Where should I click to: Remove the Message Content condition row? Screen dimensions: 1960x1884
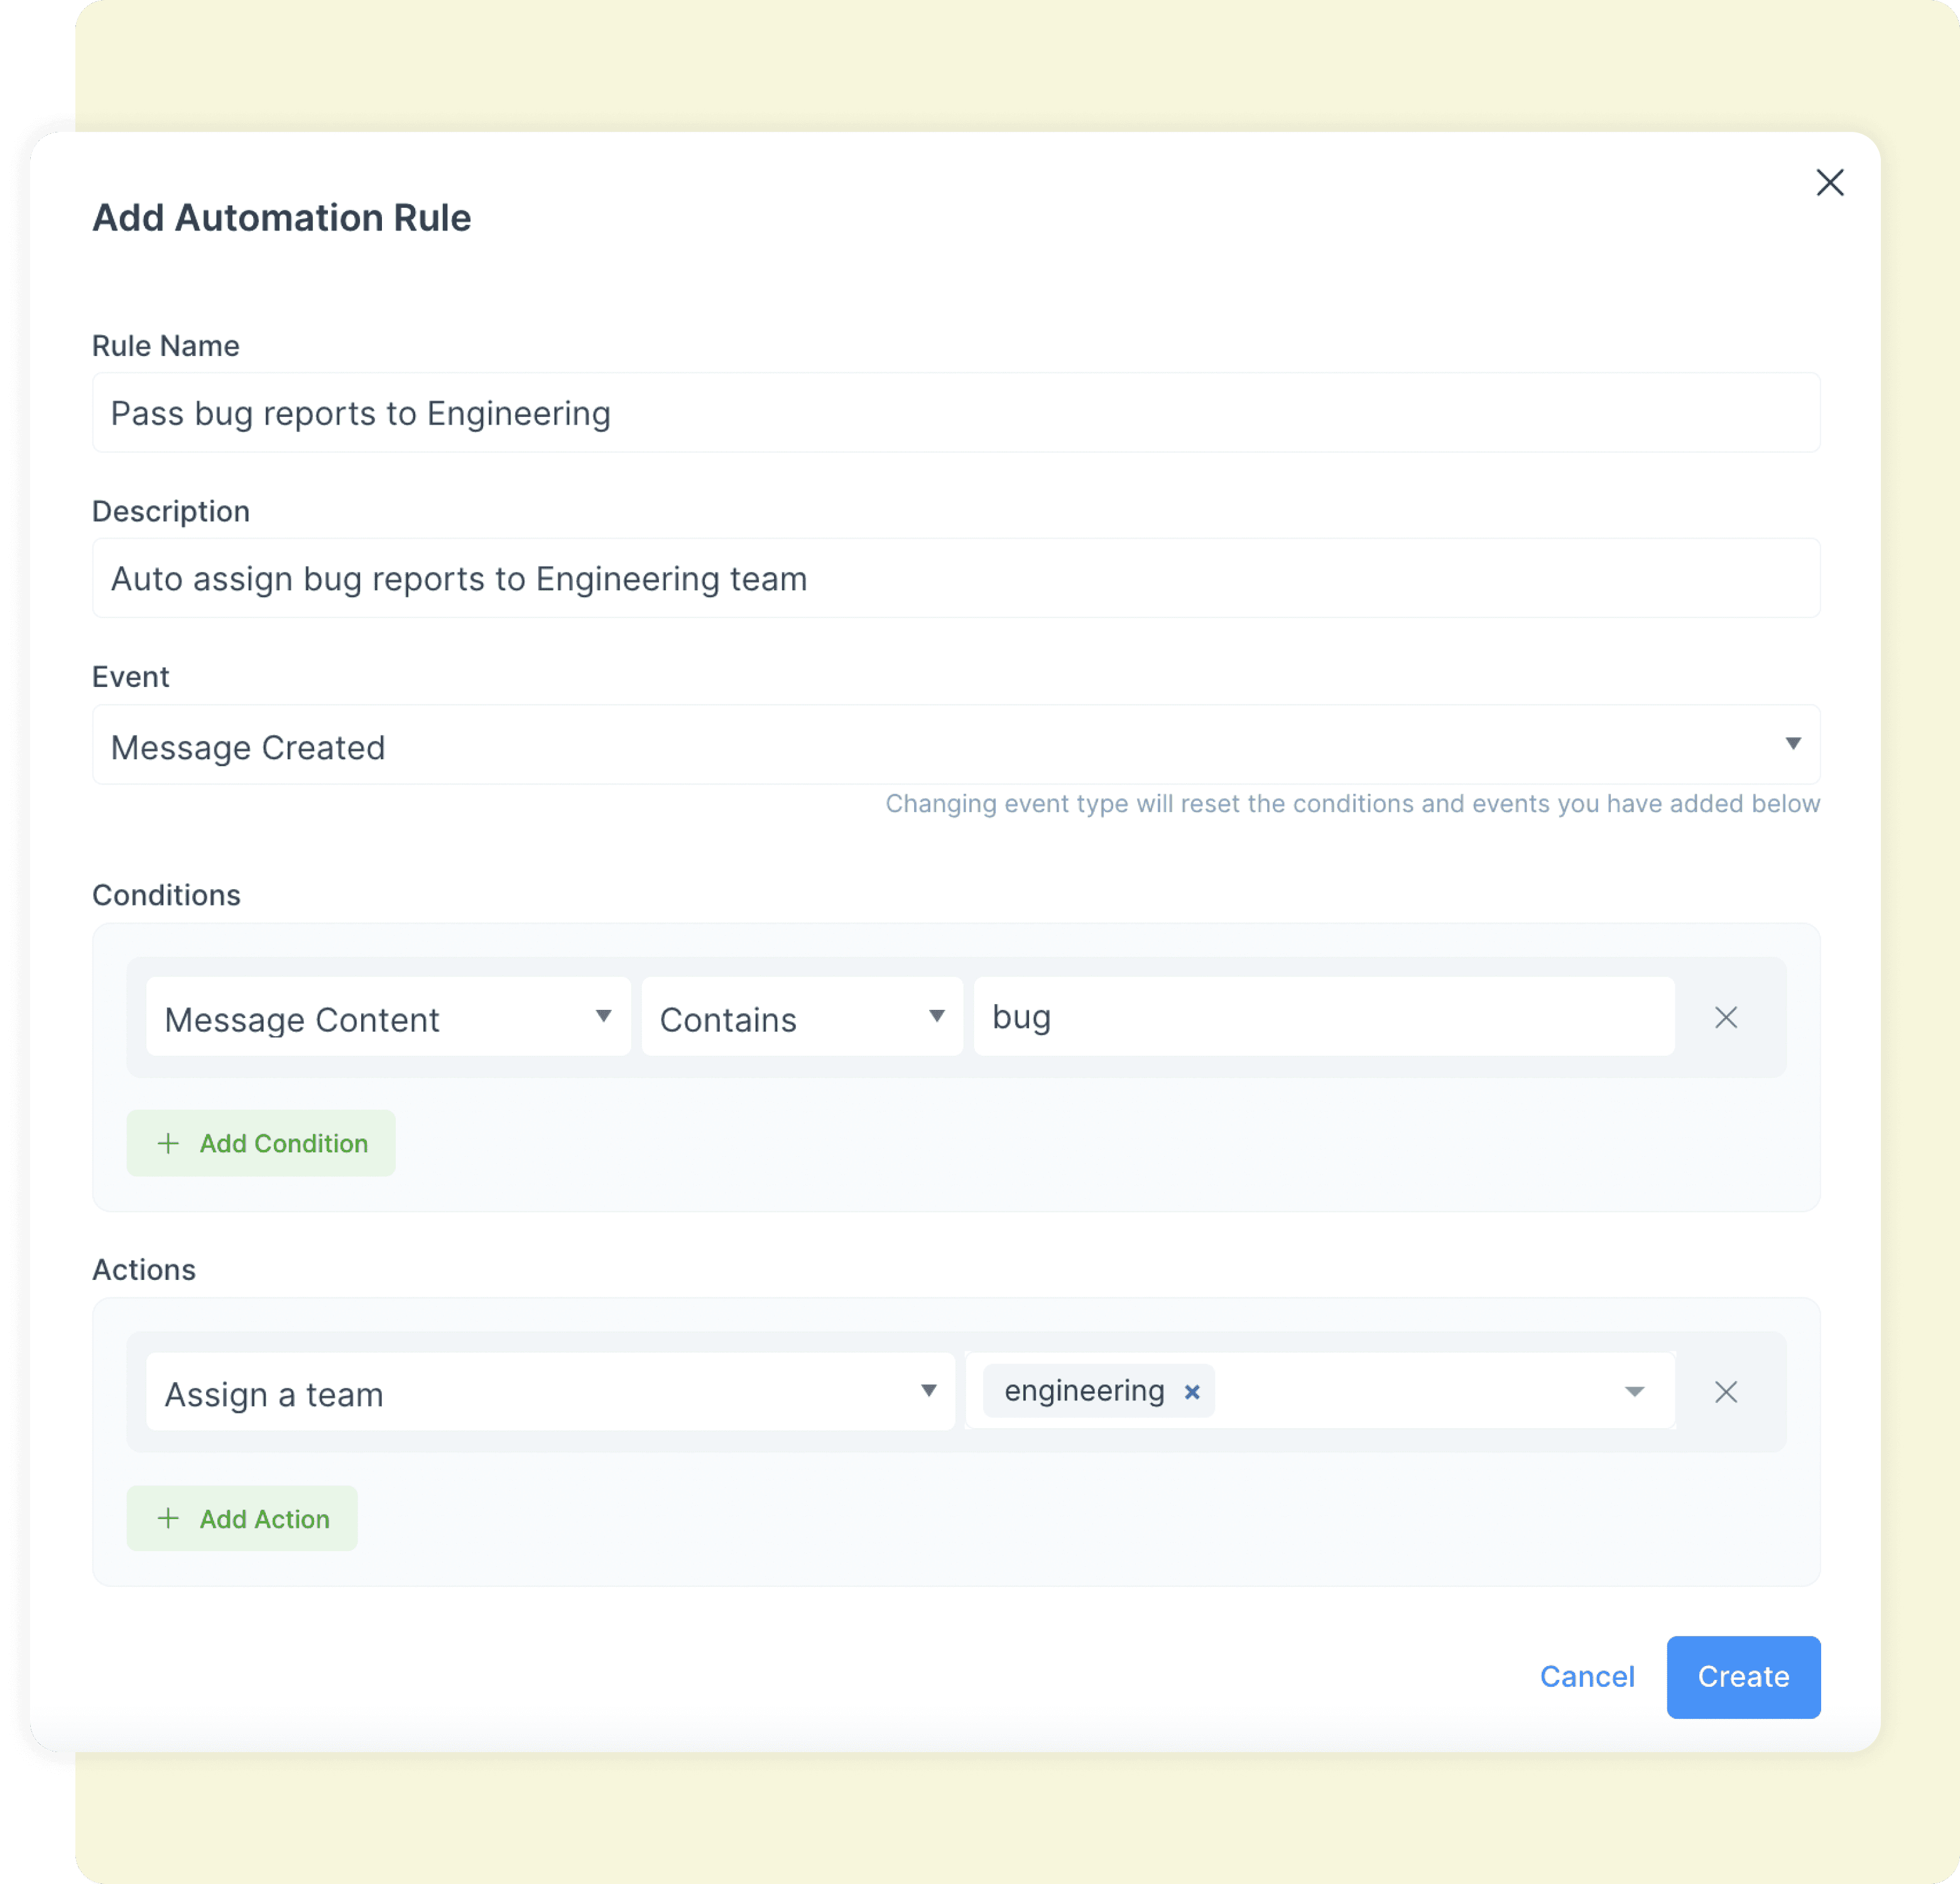pyautogui.click(x=1726, y=1017)
